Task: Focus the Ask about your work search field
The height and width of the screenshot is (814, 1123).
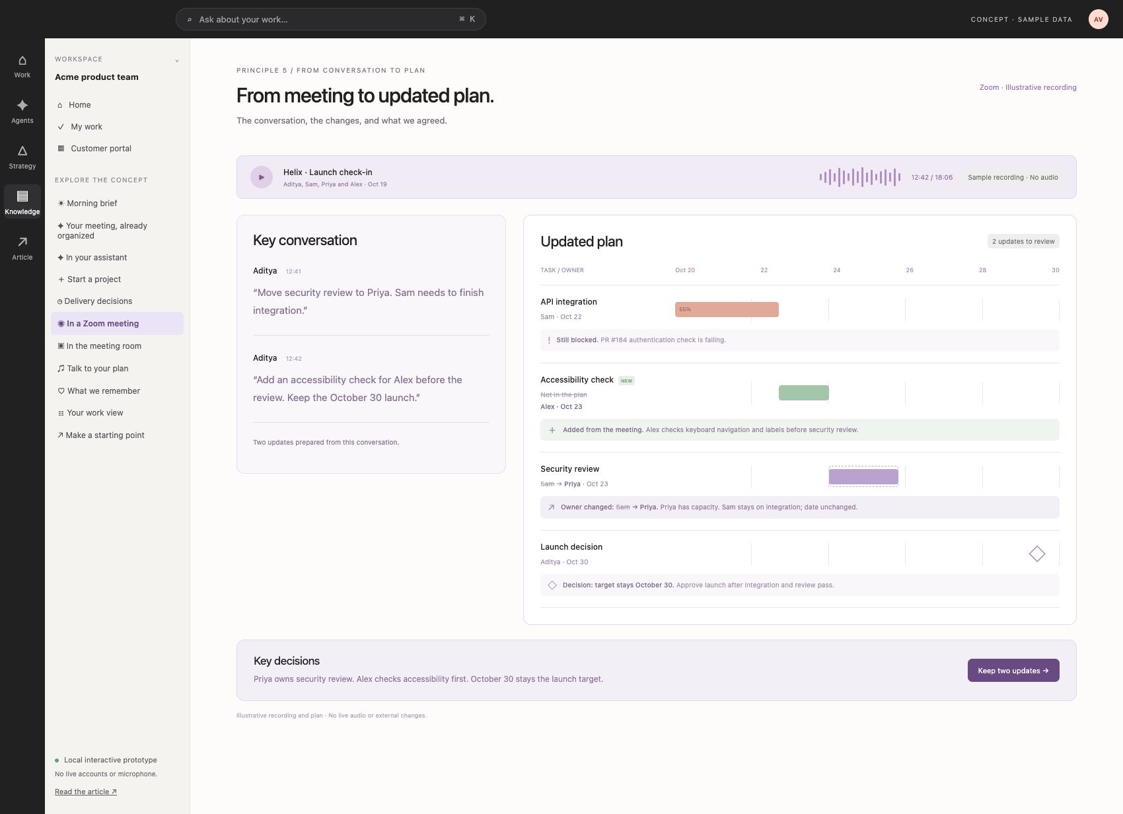Action: click(330, 19)
